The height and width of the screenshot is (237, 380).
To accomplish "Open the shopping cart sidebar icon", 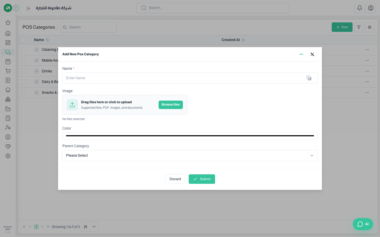I will 8,71.
